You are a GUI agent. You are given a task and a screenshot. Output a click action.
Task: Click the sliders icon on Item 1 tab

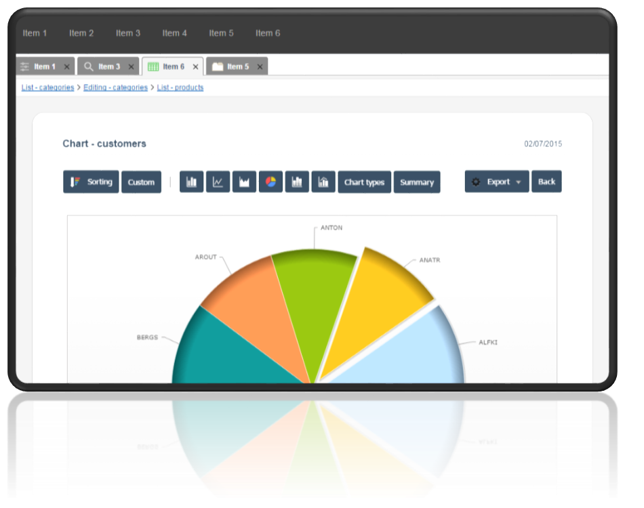coord(24,66)
